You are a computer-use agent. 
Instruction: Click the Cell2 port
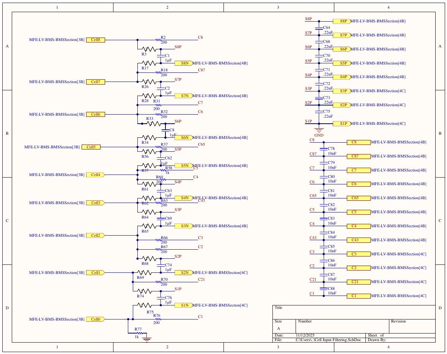(96, 235)
